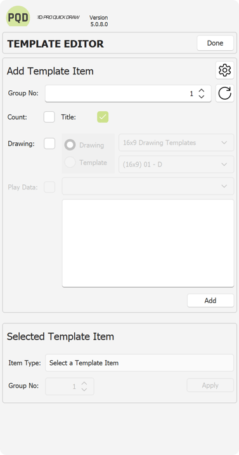
Task: Increment the Selected Template Item group number
Action: click(x=84, y=383)
